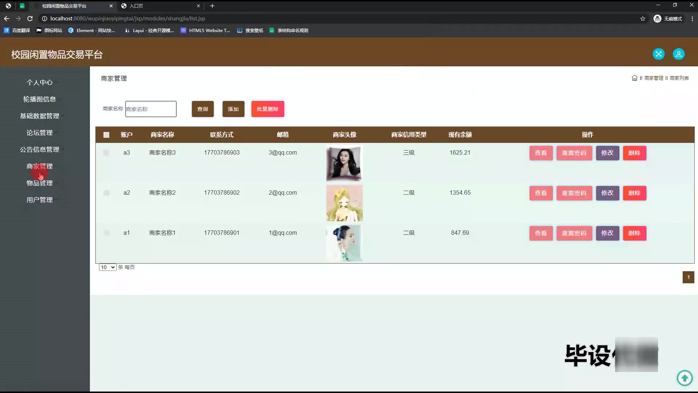Open the avatar thumbnail of 商家名称2
The height and width of the screenshot is (393, 698).
click(x=344, y=203)
